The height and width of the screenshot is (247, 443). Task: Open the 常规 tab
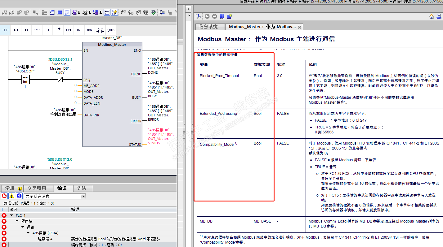click(x=12, y=188)
